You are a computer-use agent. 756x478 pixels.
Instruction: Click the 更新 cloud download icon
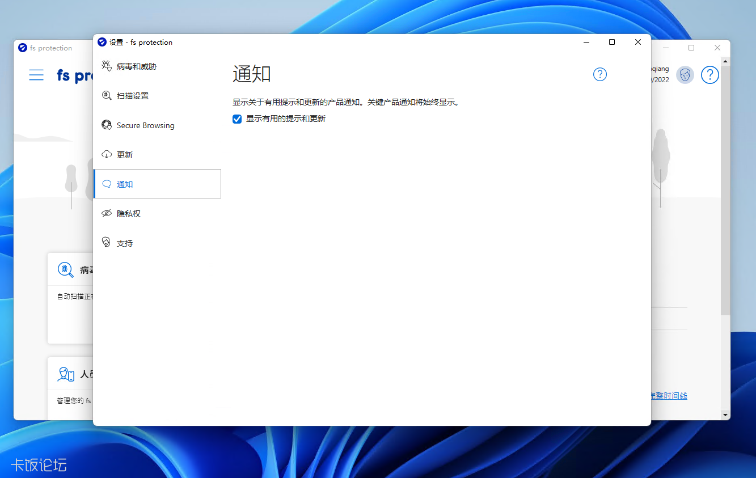(x=107, y=154)
